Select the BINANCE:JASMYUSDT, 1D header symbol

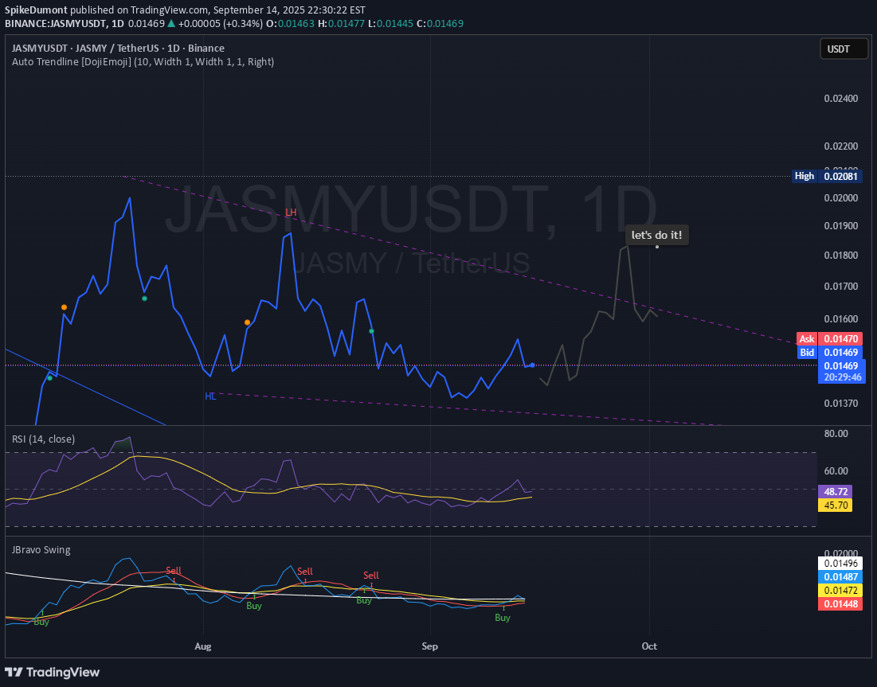click(65, 23)
